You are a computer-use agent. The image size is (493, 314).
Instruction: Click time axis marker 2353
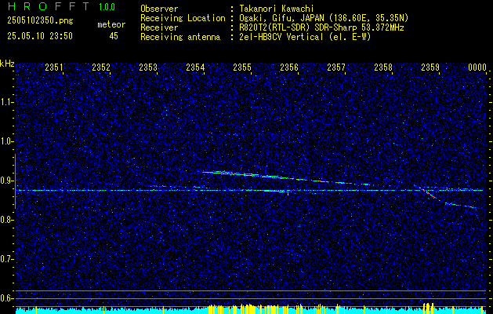[148, 67]
